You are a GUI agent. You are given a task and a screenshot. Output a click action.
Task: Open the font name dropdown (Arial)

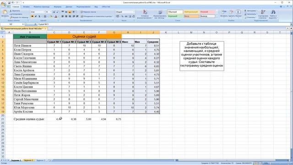pyautogui.click(x=44, y=12)
